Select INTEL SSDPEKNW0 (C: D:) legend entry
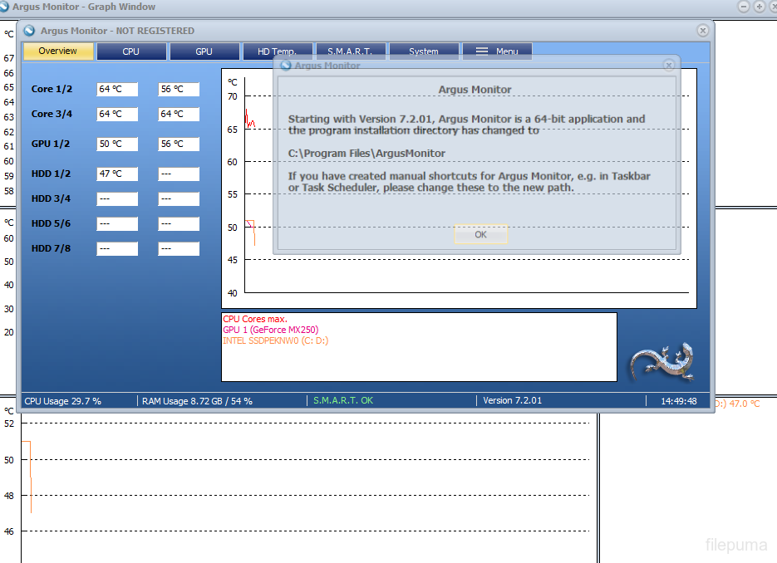777x563 pixels. coord(276,340)
